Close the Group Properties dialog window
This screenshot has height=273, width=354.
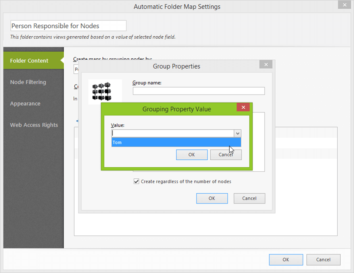tap(265, 64)
